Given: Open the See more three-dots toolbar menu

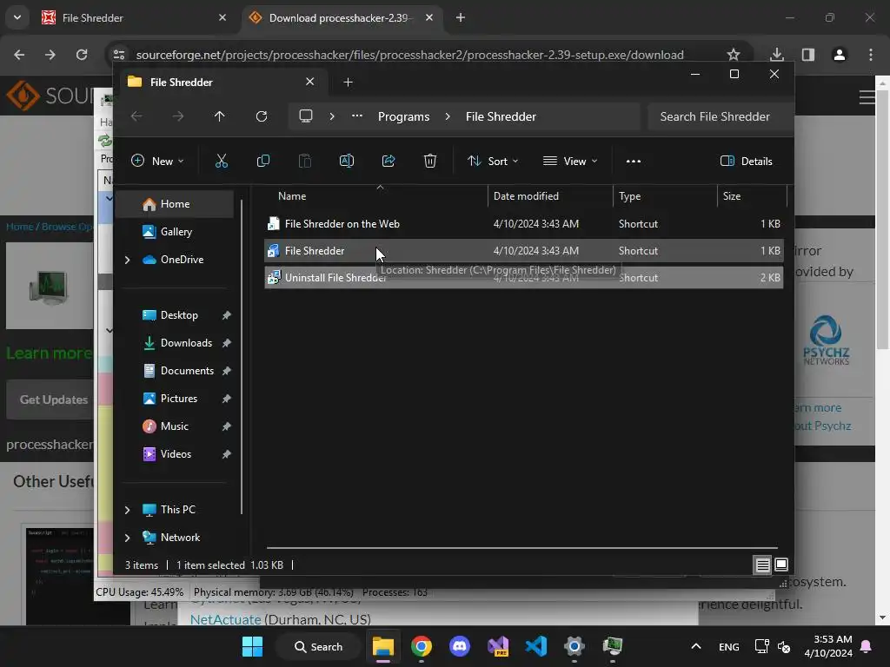Looking at the screenshot, I should click(634, 161).
